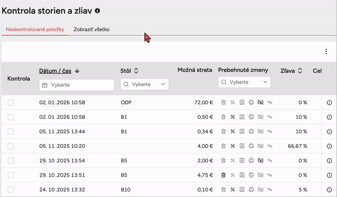
Task: Check the Kontrola box for the ODP row
Action: (11, 102)
